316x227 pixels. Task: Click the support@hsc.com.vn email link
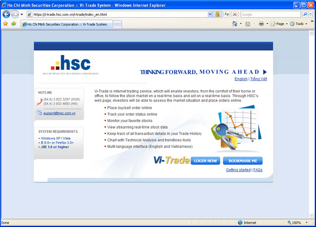(x=59, y=113)
